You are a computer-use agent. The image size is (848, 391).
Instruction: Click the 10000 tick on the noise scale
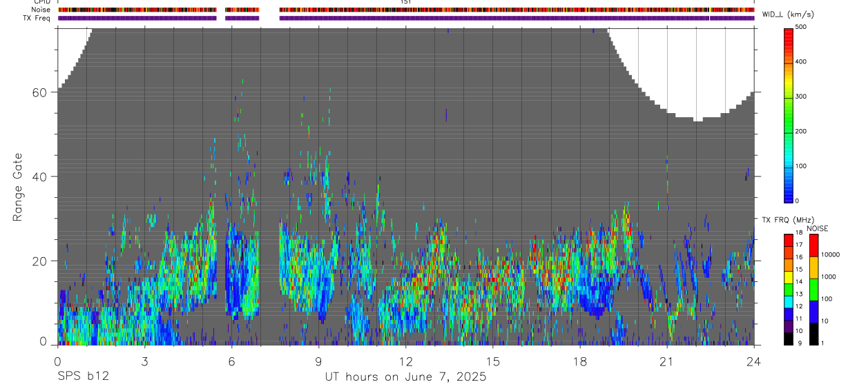click(830, 254)
